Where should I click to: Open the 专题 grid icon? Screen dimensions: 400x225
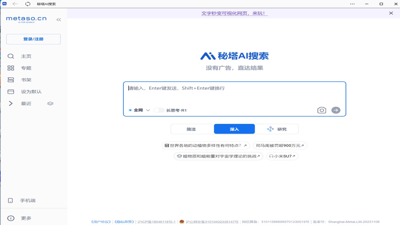(11, 68)
